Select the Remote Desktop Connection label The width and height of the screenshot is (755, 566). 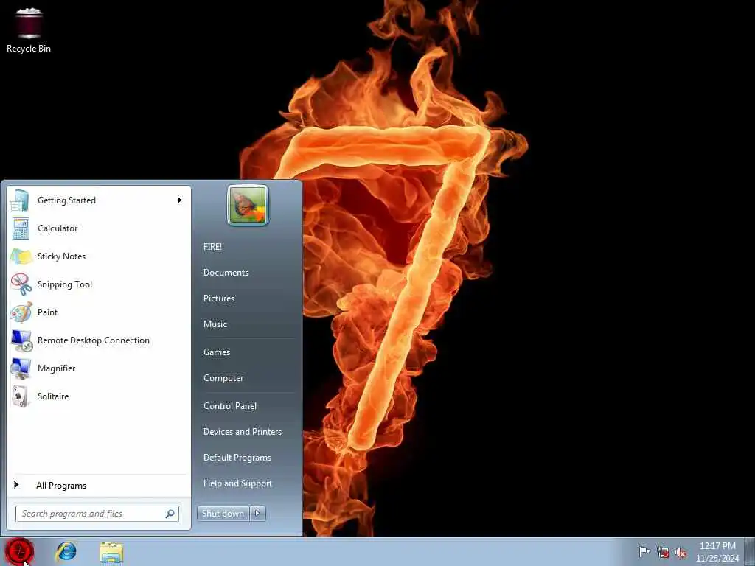(94, 340)
